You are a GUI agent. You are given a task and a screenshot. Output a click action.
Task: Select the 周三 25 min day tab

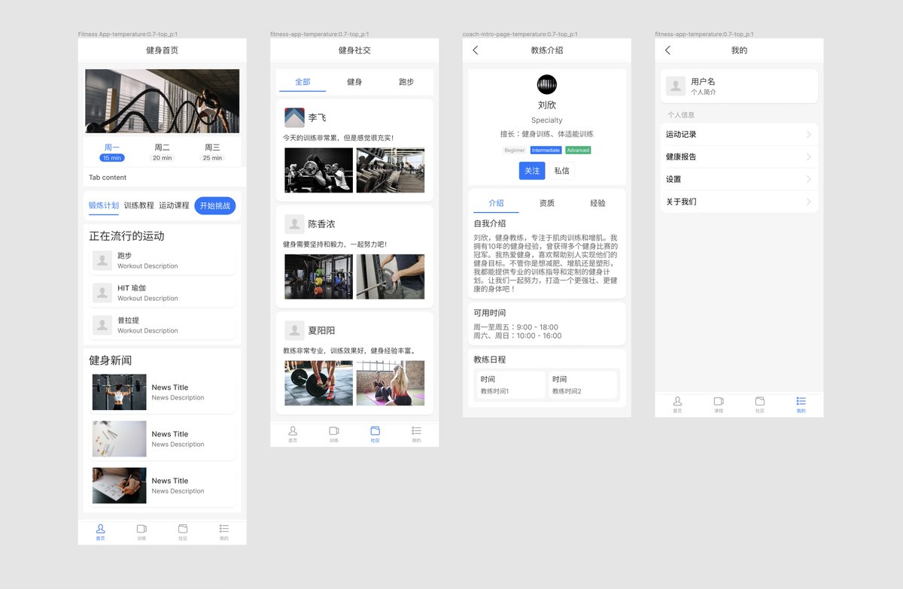(212, 152)
